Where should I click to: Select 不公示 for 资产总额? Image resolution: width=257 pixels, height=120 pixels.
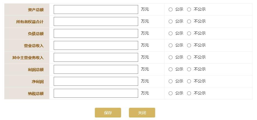click(x=189, y=9)
